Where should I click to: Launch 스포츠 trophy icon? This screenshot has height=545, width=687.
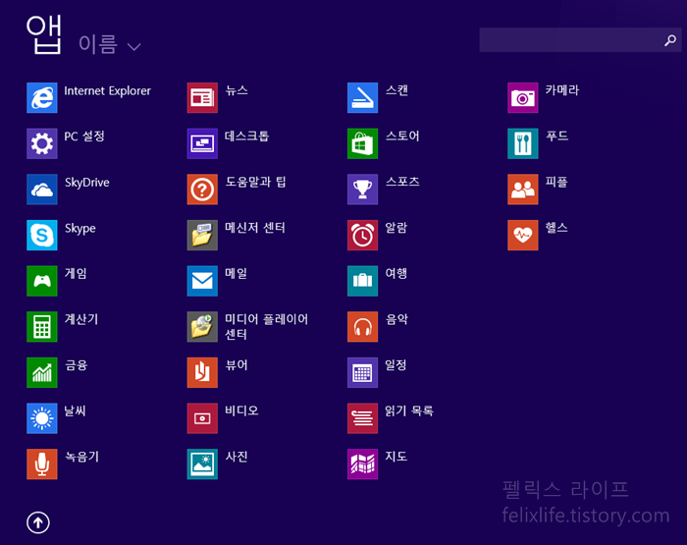[x=362, y=190]
